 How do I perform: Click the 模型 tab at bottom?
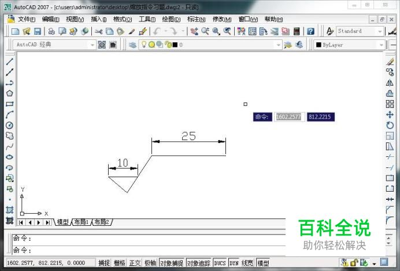[62, 222]
